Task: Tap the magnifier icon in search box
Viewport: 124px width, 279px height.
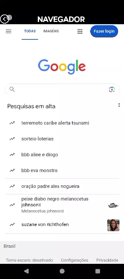Action: 12,89
